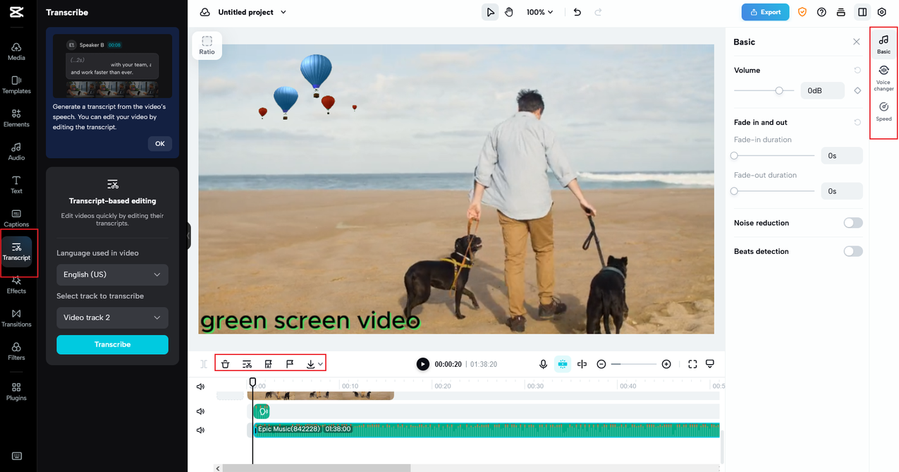Viewport: 899px width, 472px height.
Task: Click the Fade-in duration slider handle
Action: coord(734,155)
